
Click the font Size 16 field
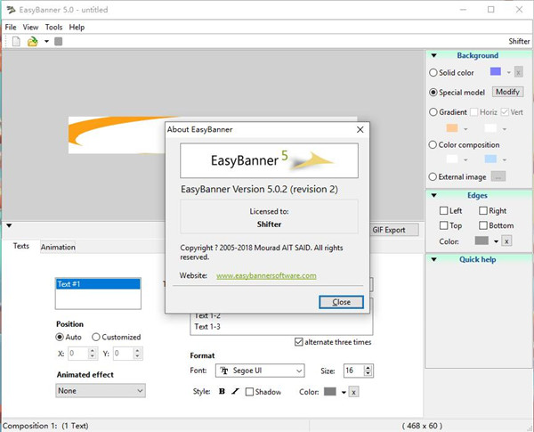pos(354,371)
